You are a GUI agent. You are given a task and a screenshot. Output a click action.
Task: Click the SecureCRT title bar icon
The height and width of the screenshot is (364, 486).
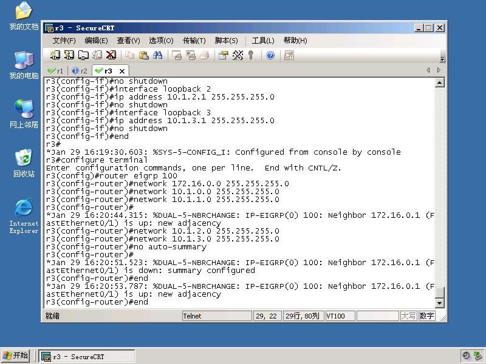[49, 28]
